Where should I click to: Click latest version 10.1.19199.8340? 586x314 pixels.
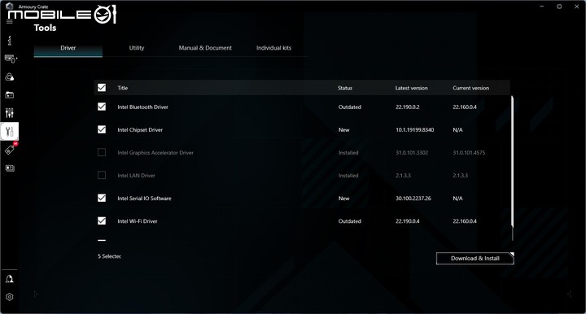coord(415,130)
